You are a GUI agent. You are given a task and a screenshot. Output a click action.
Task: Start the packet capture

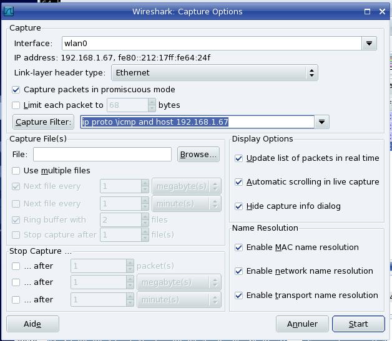pyautogui.click(x=358, y=324)
